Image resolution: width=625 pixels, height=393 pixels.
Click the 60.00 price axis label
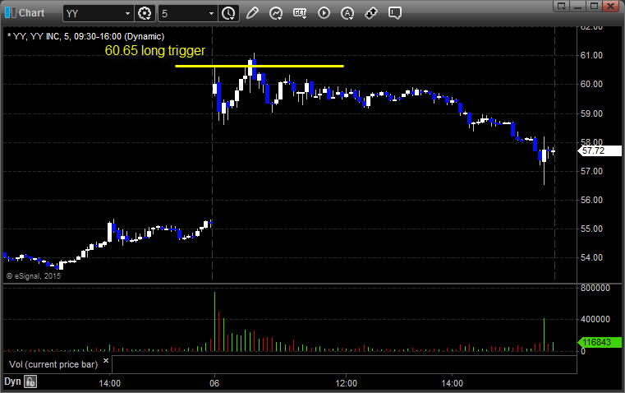tap(591, 84)
